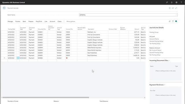Open the Manage menu
Image resolution: width=185 pixels, height=104 pixels.
(x=10, y=21)
